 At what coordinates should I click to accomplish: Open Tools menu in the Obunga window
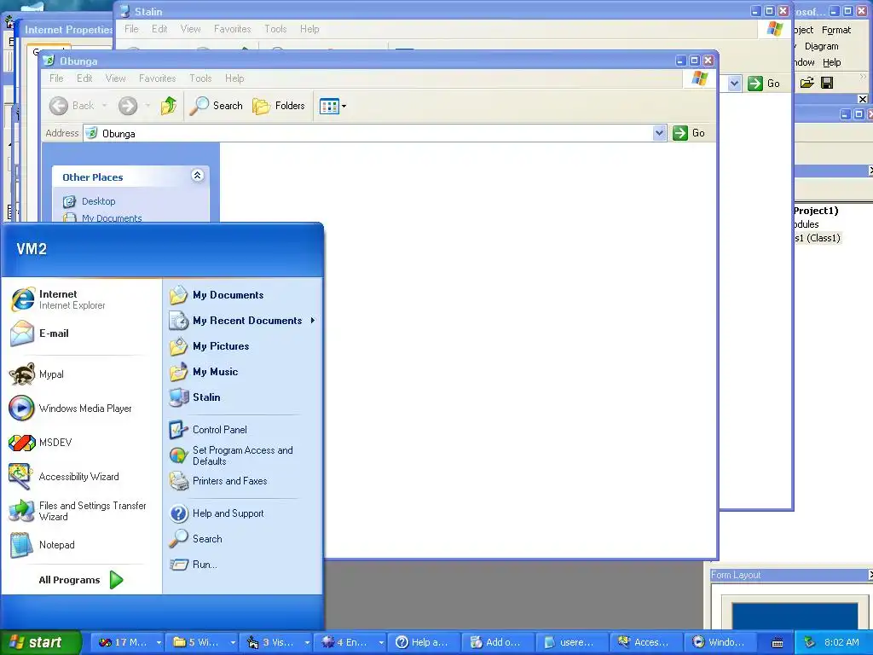click(x=200, y=78)
